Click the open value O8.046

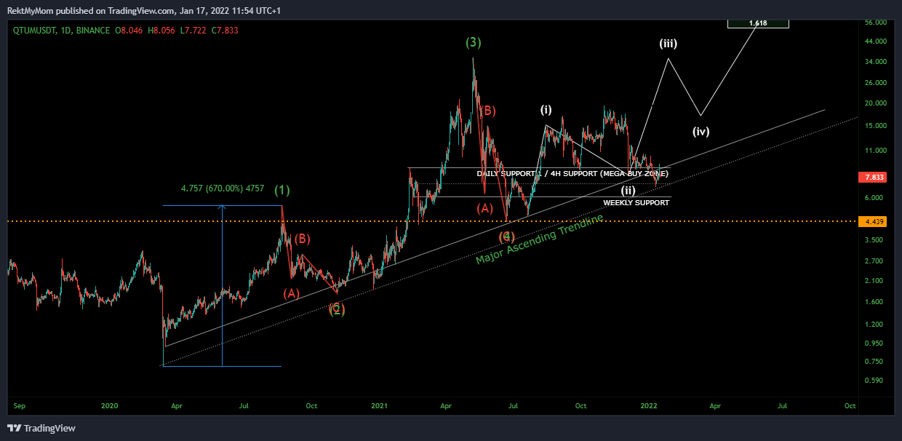tap(129, 31)
